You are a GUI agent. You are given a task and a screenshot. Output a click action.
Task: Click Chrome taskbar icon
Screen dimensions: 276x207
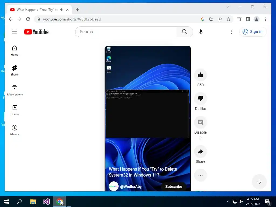coord(60,202)
